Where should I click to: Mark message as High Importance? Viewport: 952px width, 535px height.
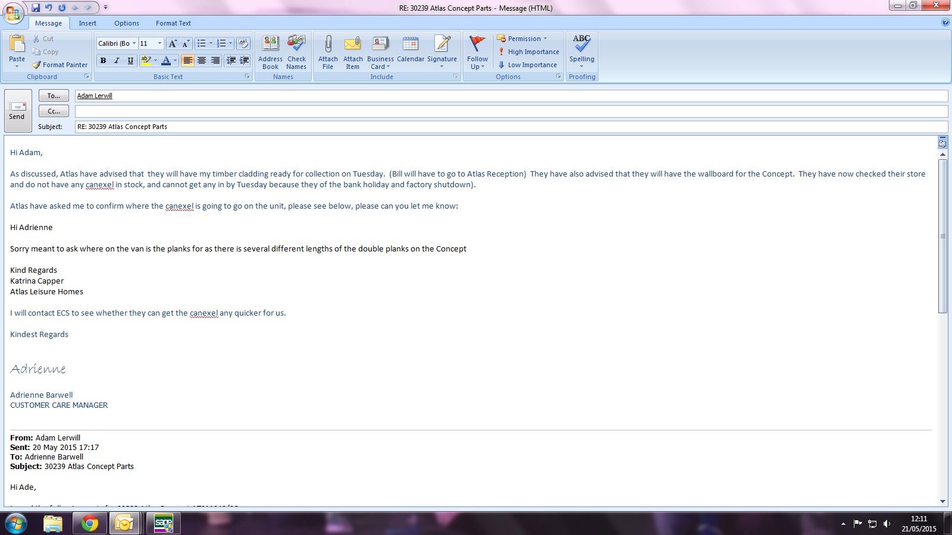click(528, 52)
